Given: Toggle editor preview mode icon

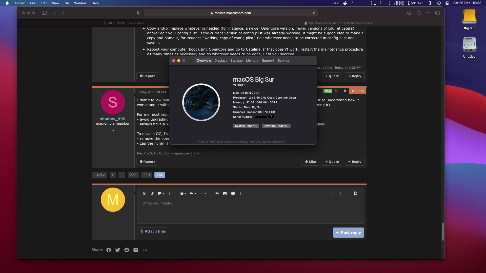Looking at the screenshot, I should click(355, 193).
